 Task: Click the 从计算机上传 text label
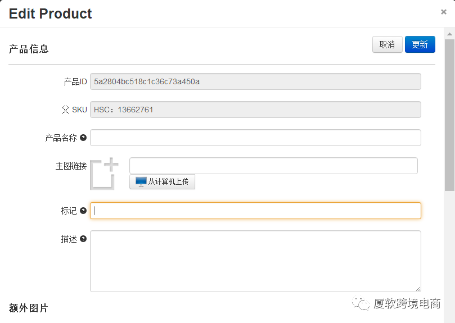tap(168, 182)
